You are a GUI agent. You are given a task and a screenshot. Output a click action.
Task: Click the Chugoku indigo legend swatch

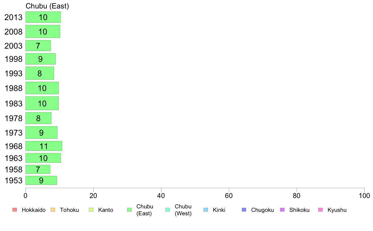244,210
